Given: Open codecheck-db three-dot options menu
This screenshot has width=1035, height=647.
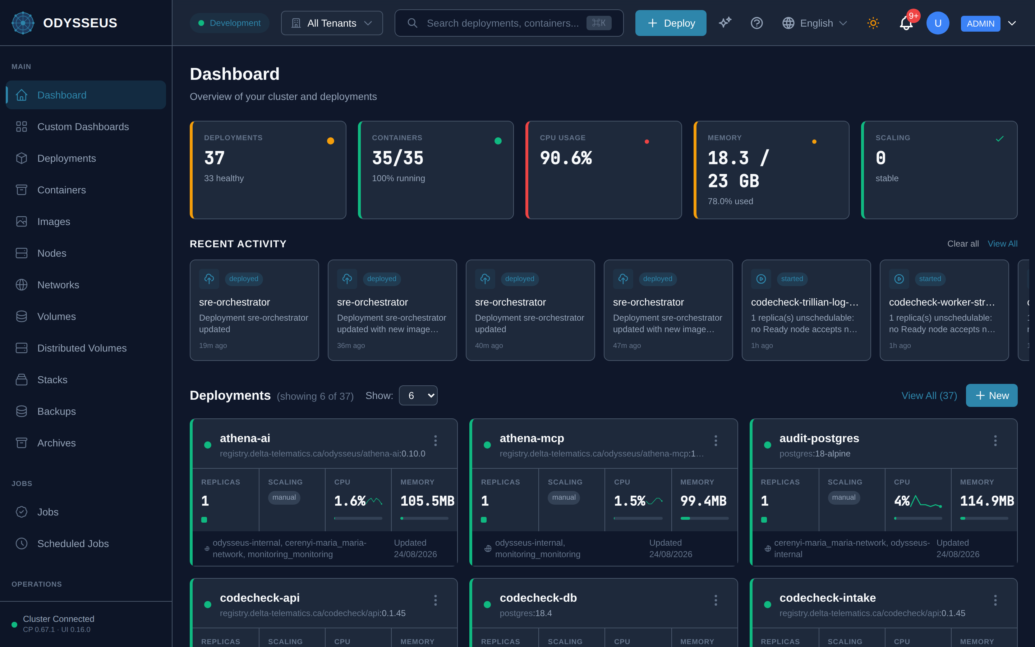Looking at the screenshot, I should tap(716, 600).
